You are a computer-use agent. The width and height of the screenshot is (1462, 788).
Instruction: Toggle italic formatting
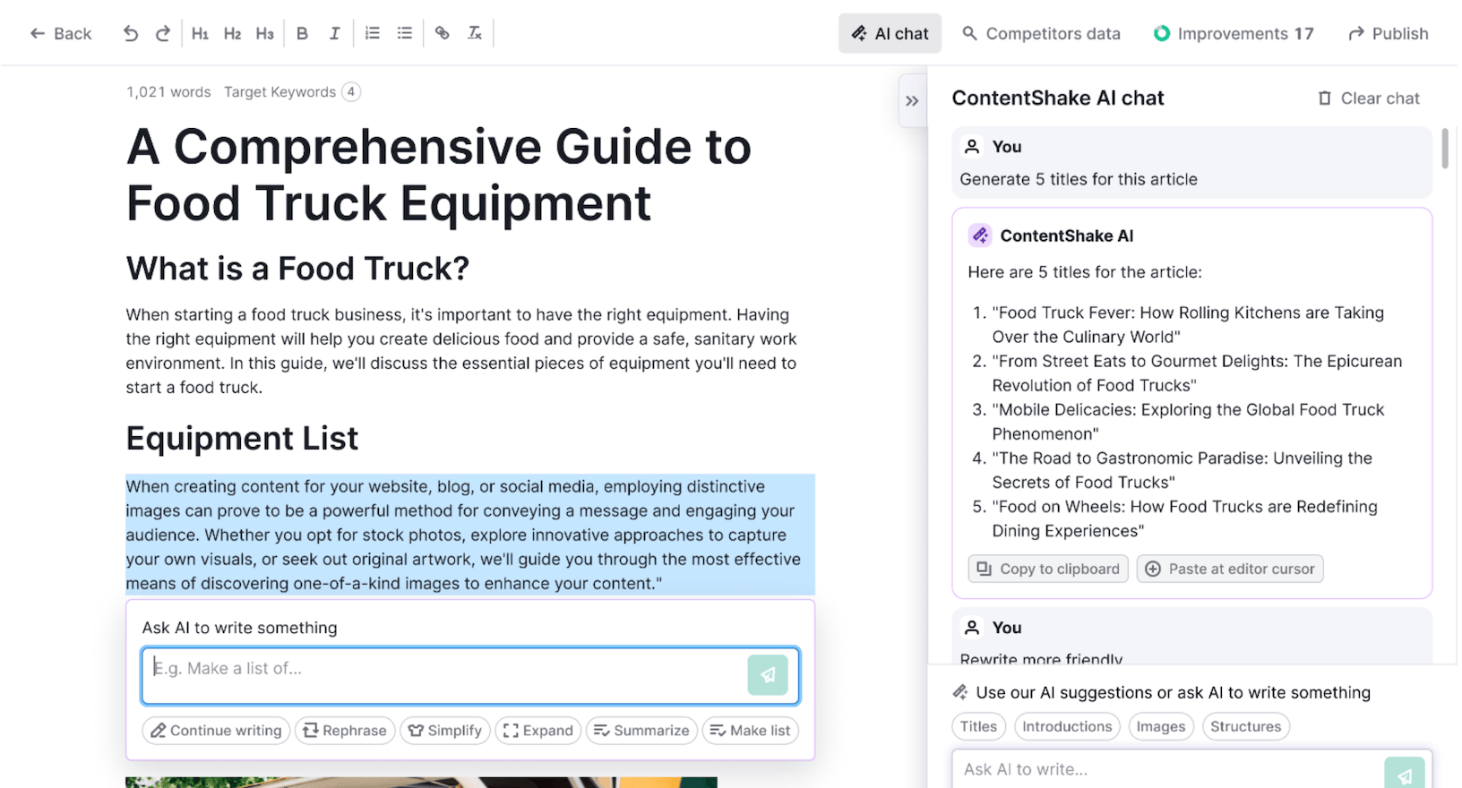coord(334,33)
